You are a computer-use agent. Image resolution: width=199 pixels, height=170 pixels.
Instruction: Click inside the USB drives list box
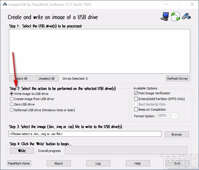tap(99, 51)
